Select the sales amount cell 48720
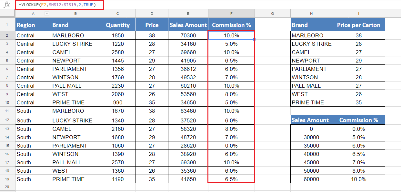401x192 pixels. click(188, 137)
